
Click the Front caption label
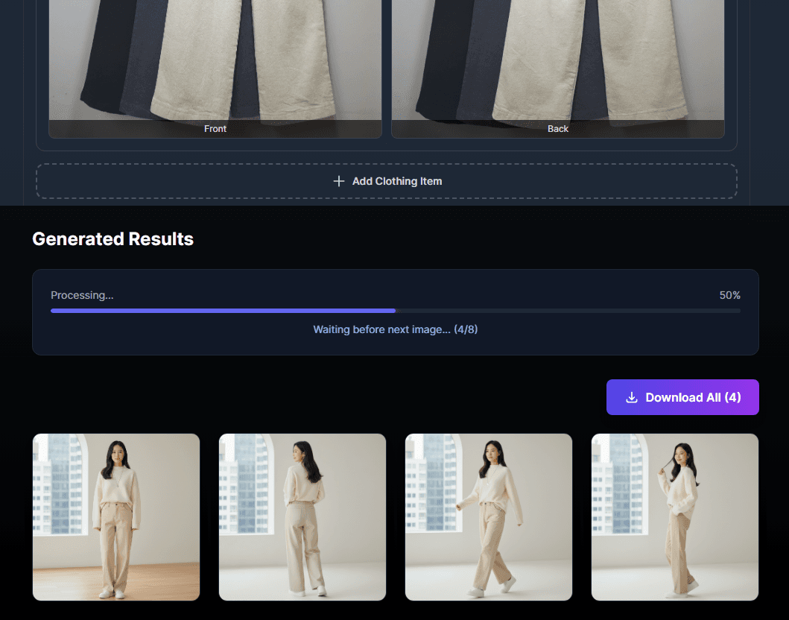[x=215, y=129]
